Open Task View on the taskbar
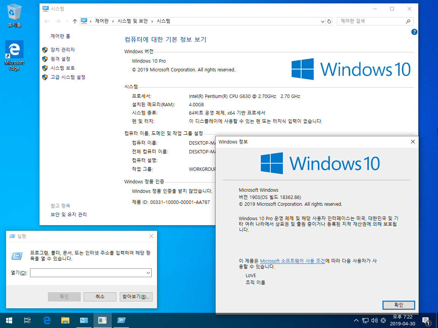 (27, 320)
